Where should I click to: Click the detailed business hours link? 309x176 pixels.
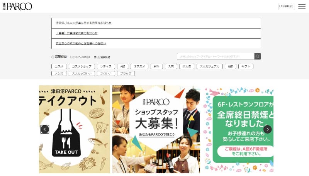click(102, 57)
